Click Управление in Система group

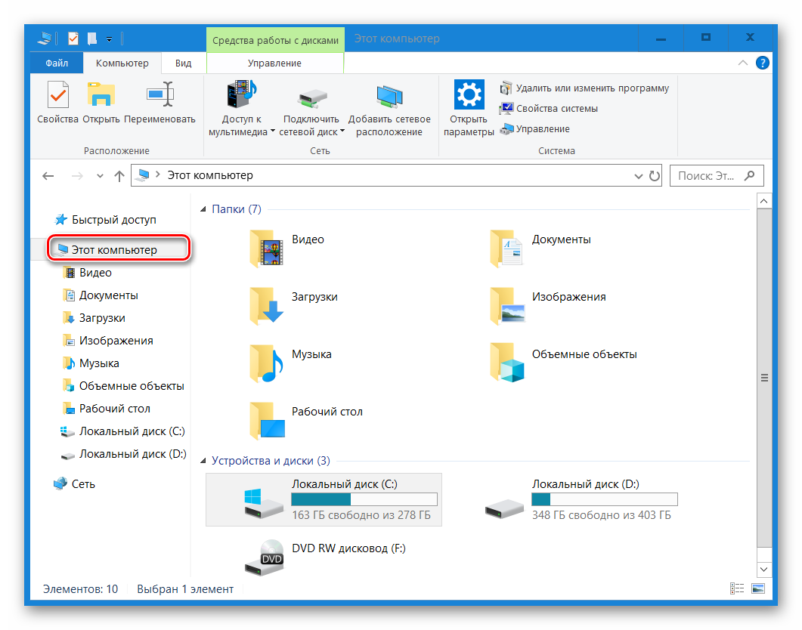point(535,128)
